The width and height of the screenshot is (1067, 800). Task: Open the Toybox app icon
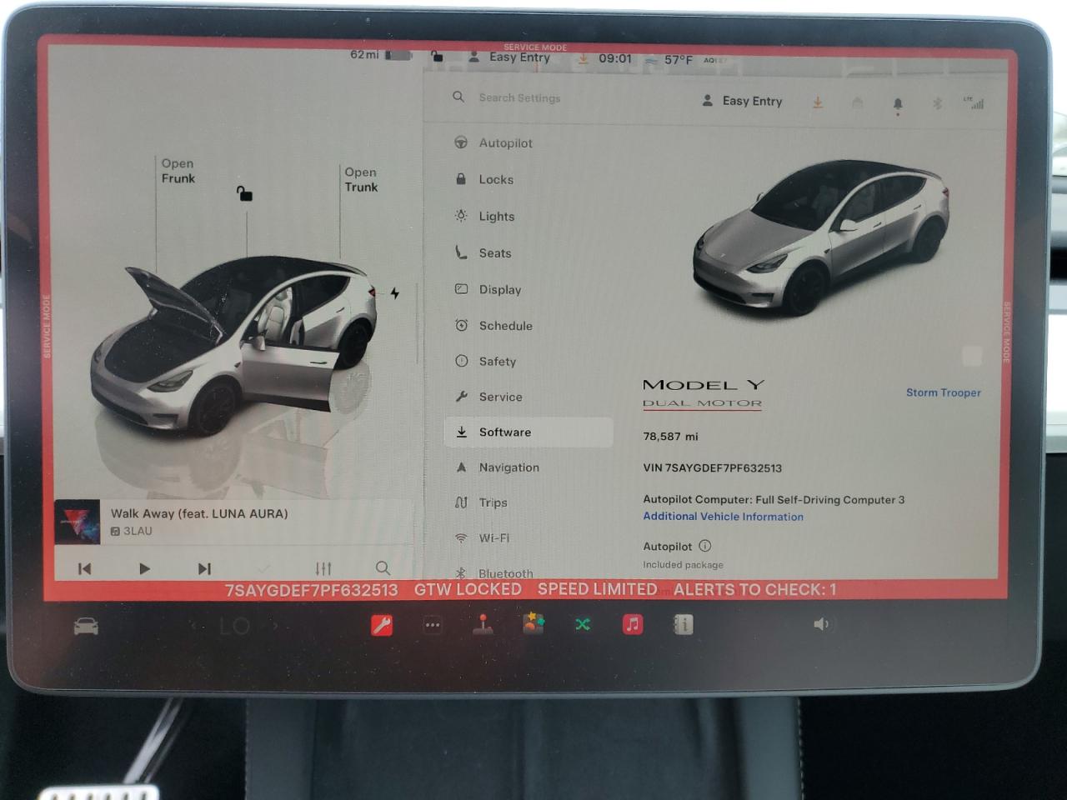click(x=533, y=623)
